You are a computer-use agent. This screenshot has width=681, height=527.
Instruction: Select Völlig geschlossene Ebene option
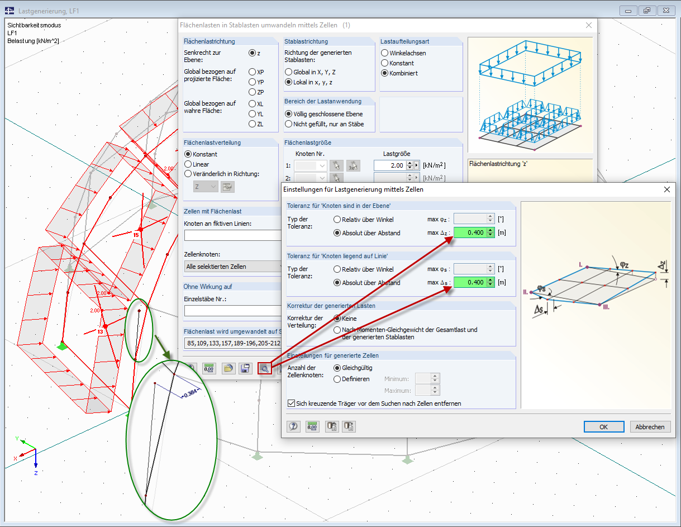pyautogui.click(x=288, y=114)
